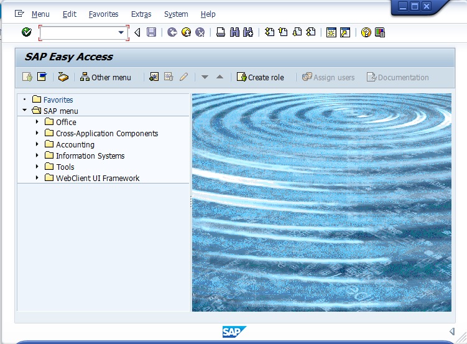Click the Find binoculars icon
Viewport: 467px width, 344px height.
(234, 32)
